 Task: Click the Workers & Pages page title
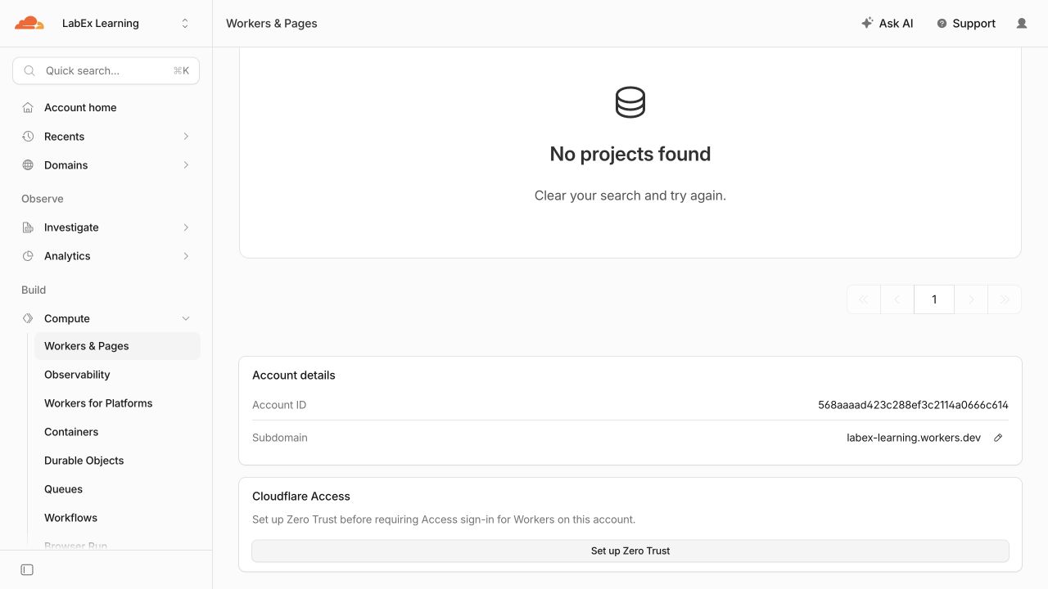point(272,24)
